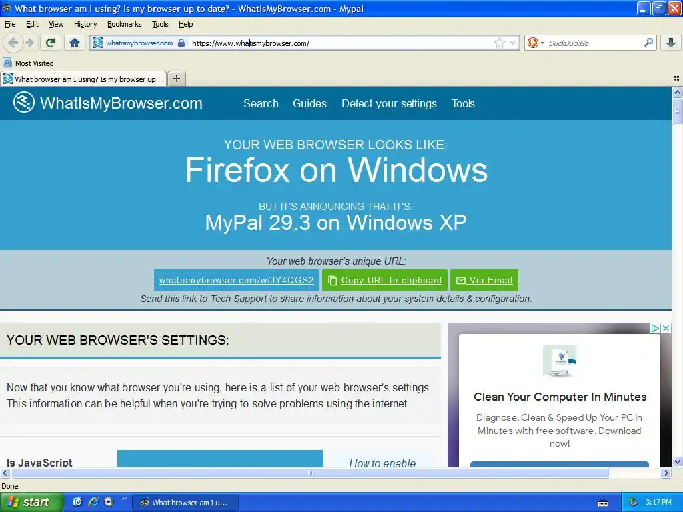Open a new tab with the plus button
The width and height of the screenshot is (683, 512).
pyautogui.click(x=176, y=79)
